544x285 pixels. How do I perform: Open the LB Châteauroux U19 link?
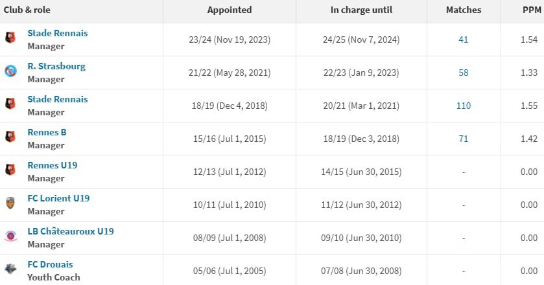click(x=71, y=231)
